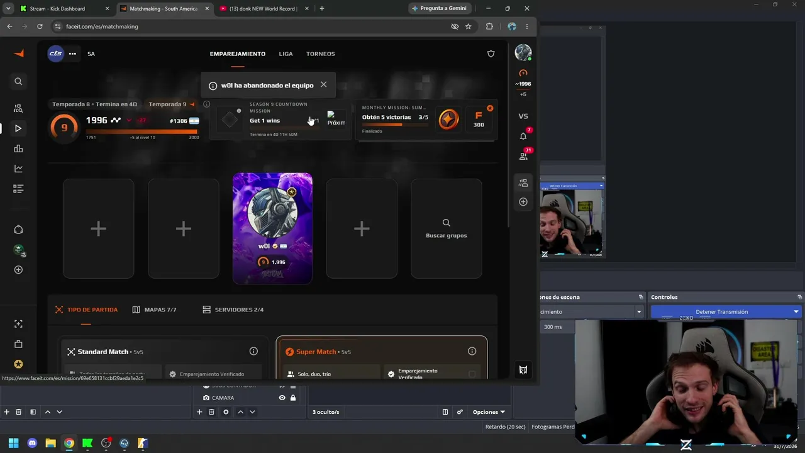The image size is (805, 453).
Task: Show info for Super Match
Action: click(x=472, y=351)
